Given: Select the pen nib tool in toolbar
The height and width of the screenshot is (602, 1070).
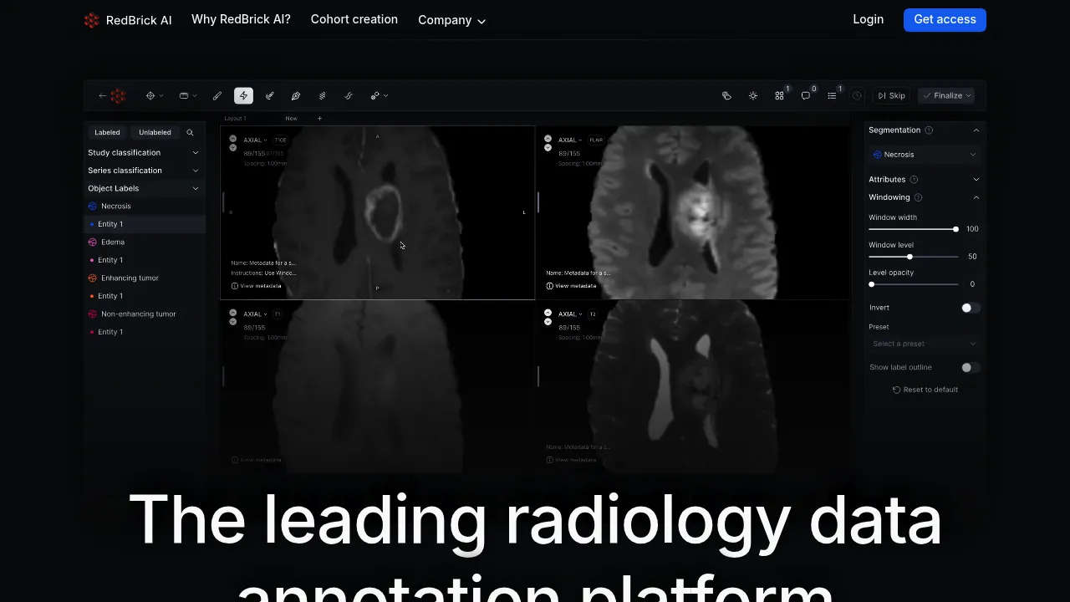Looking at the screenshot, I should click(x=296, y=96).
